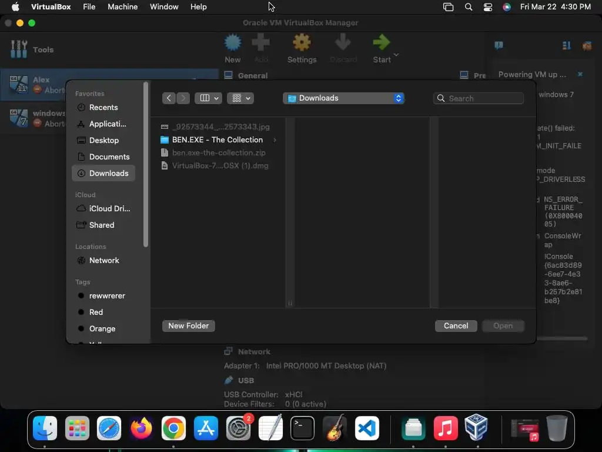Select Desktop in the sidebar
Screen dimensions: 602x452
[x=103, y=141]
